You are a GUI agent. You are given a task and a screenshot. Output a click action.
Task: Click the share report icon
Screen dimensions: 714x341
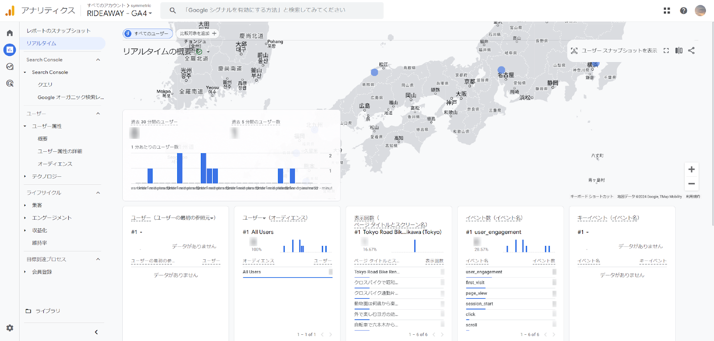click(x=691, y=50)
